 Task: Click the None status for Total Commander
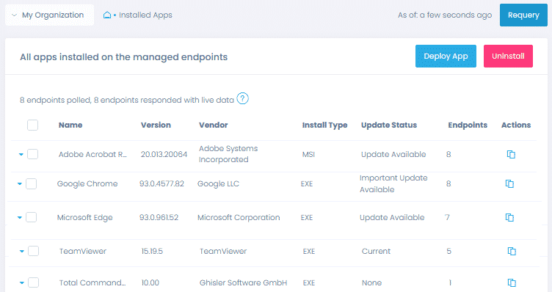[x=371, y=282]
